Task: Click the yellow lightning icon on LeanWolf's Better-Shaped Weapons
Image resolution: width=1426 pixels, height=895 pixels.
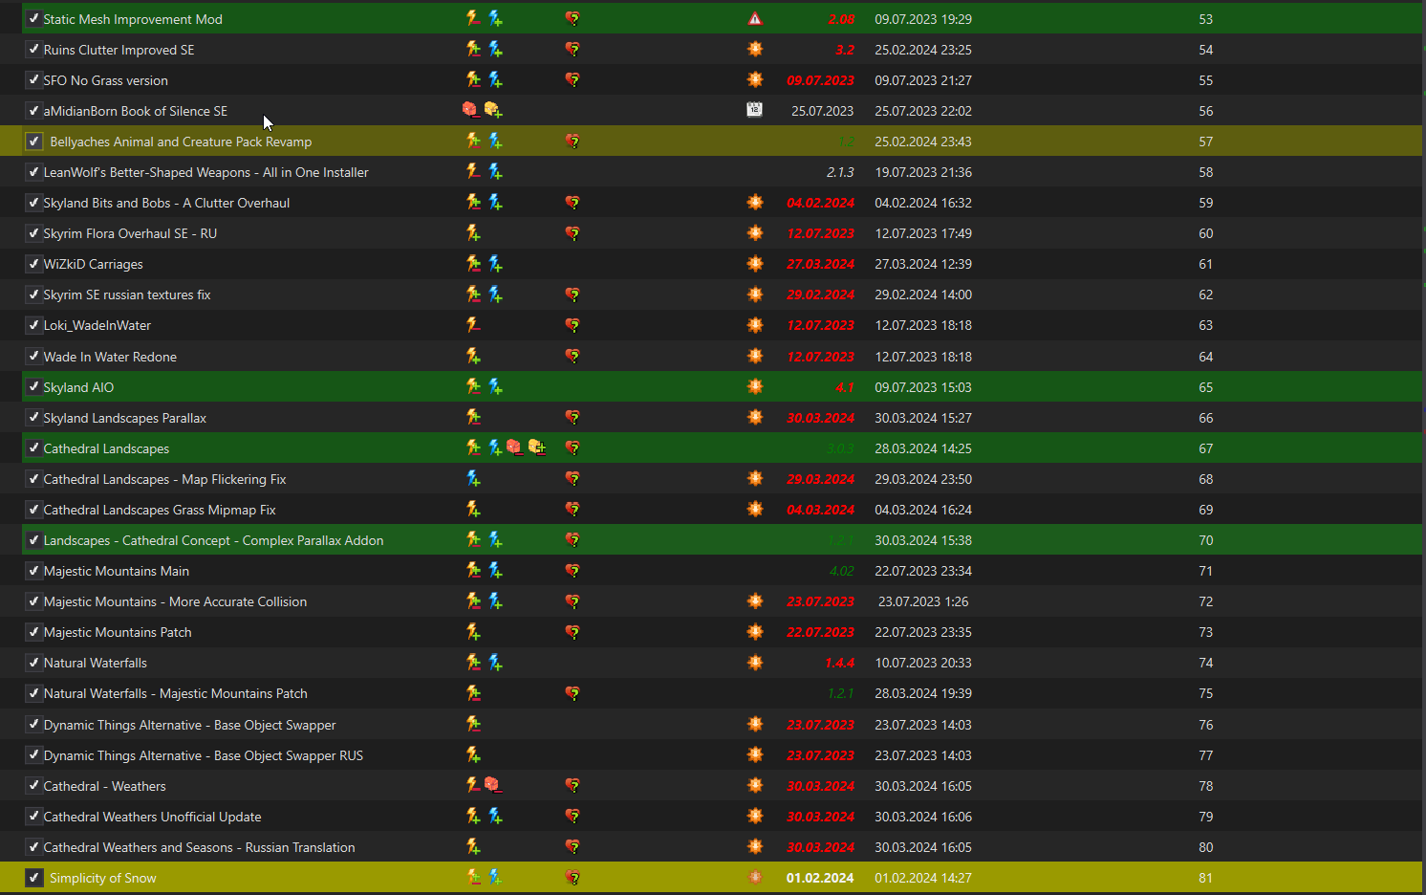Action: 473,171
